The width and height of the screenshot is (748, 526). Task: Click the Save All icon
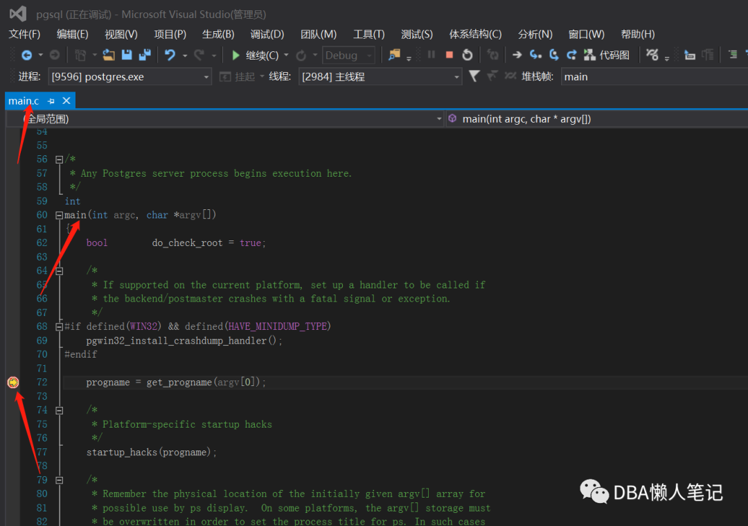145,55
